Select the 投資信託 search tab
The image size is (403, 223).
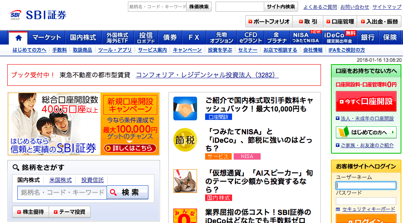pos(93,180)
